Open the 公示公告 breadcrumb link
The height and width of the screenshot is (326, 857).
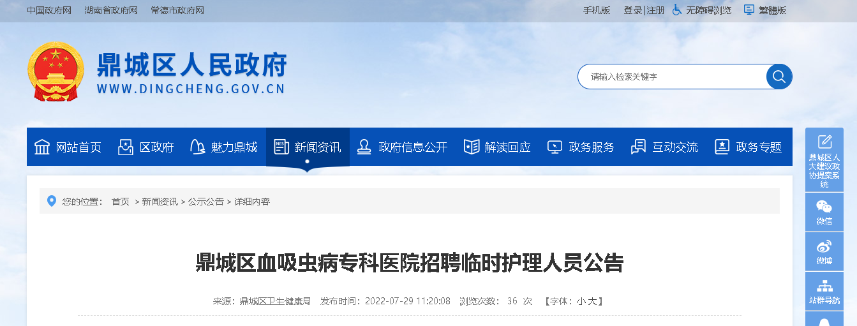tap(205, 202)
